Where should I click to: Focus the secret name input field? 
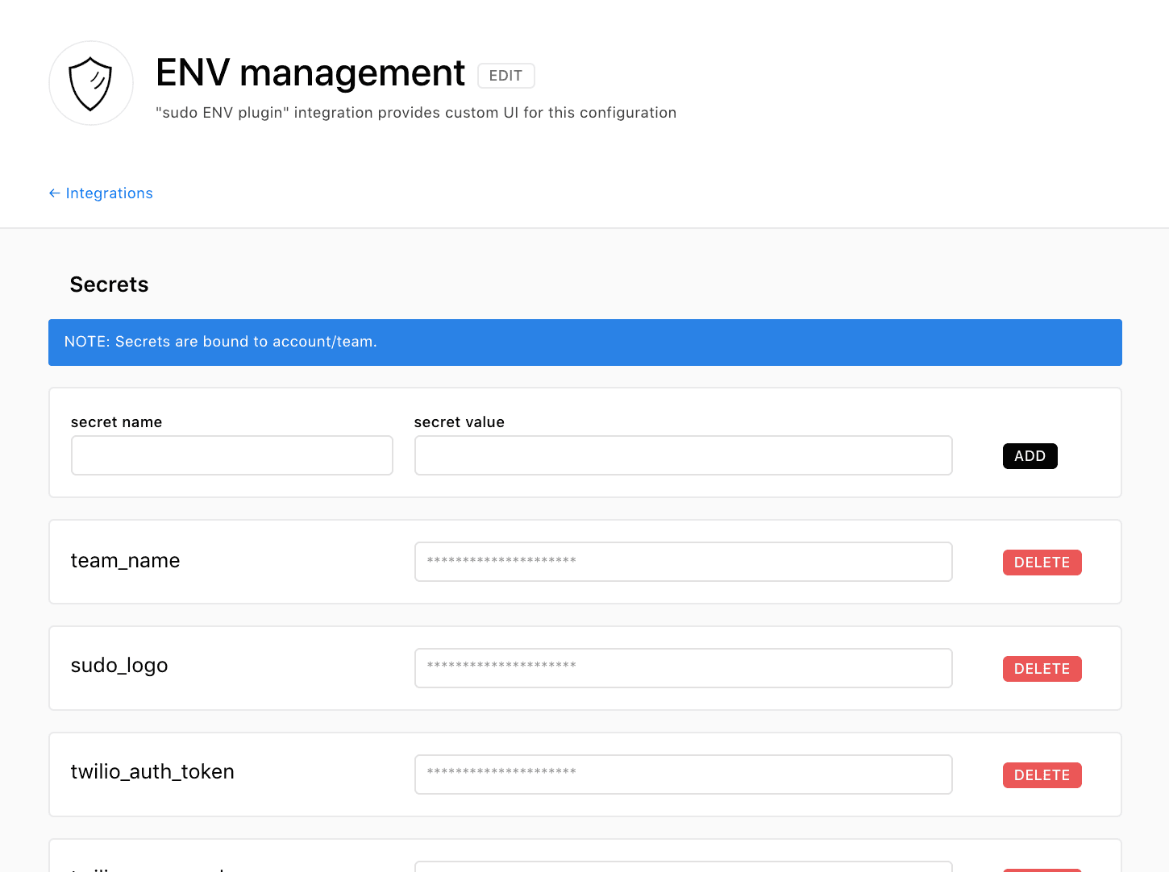232,455
